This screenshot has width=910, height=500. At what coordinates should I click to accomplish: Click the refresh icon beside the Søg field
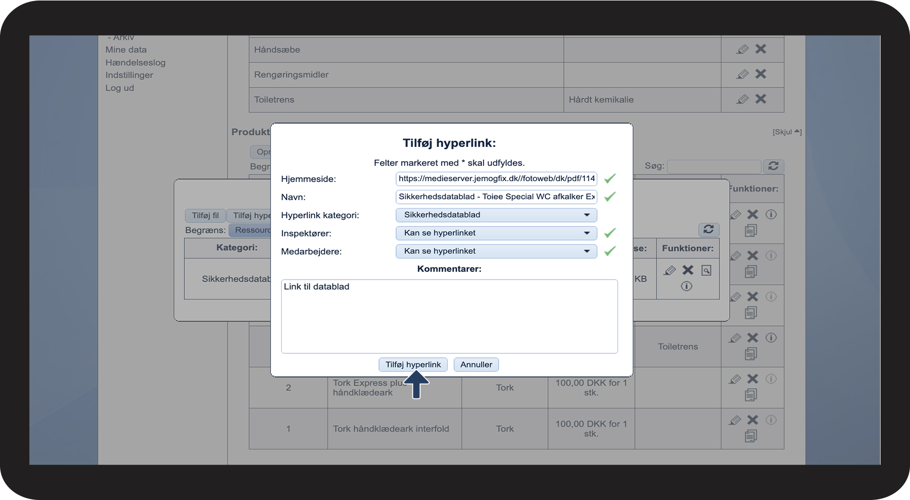(x=773, y=166)
